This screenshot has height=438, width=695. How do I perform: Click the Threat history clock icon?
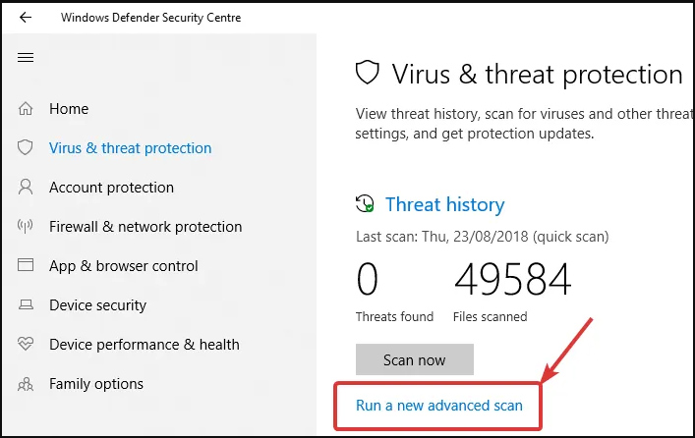[x=365, y=203]
